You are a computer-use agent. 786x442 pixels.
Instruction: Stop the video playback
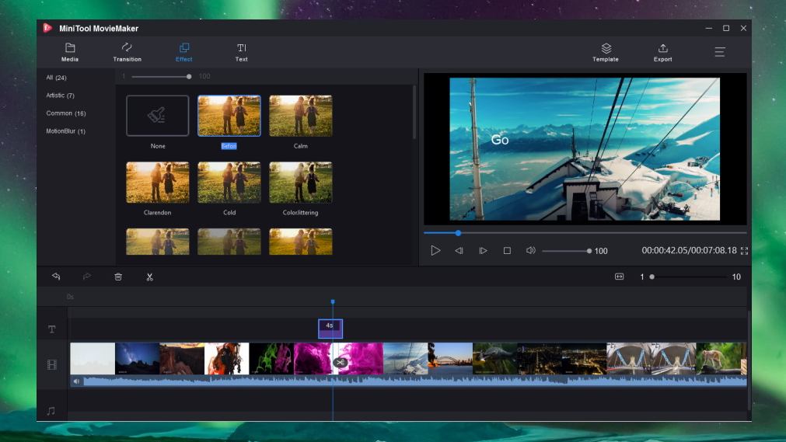507,251
